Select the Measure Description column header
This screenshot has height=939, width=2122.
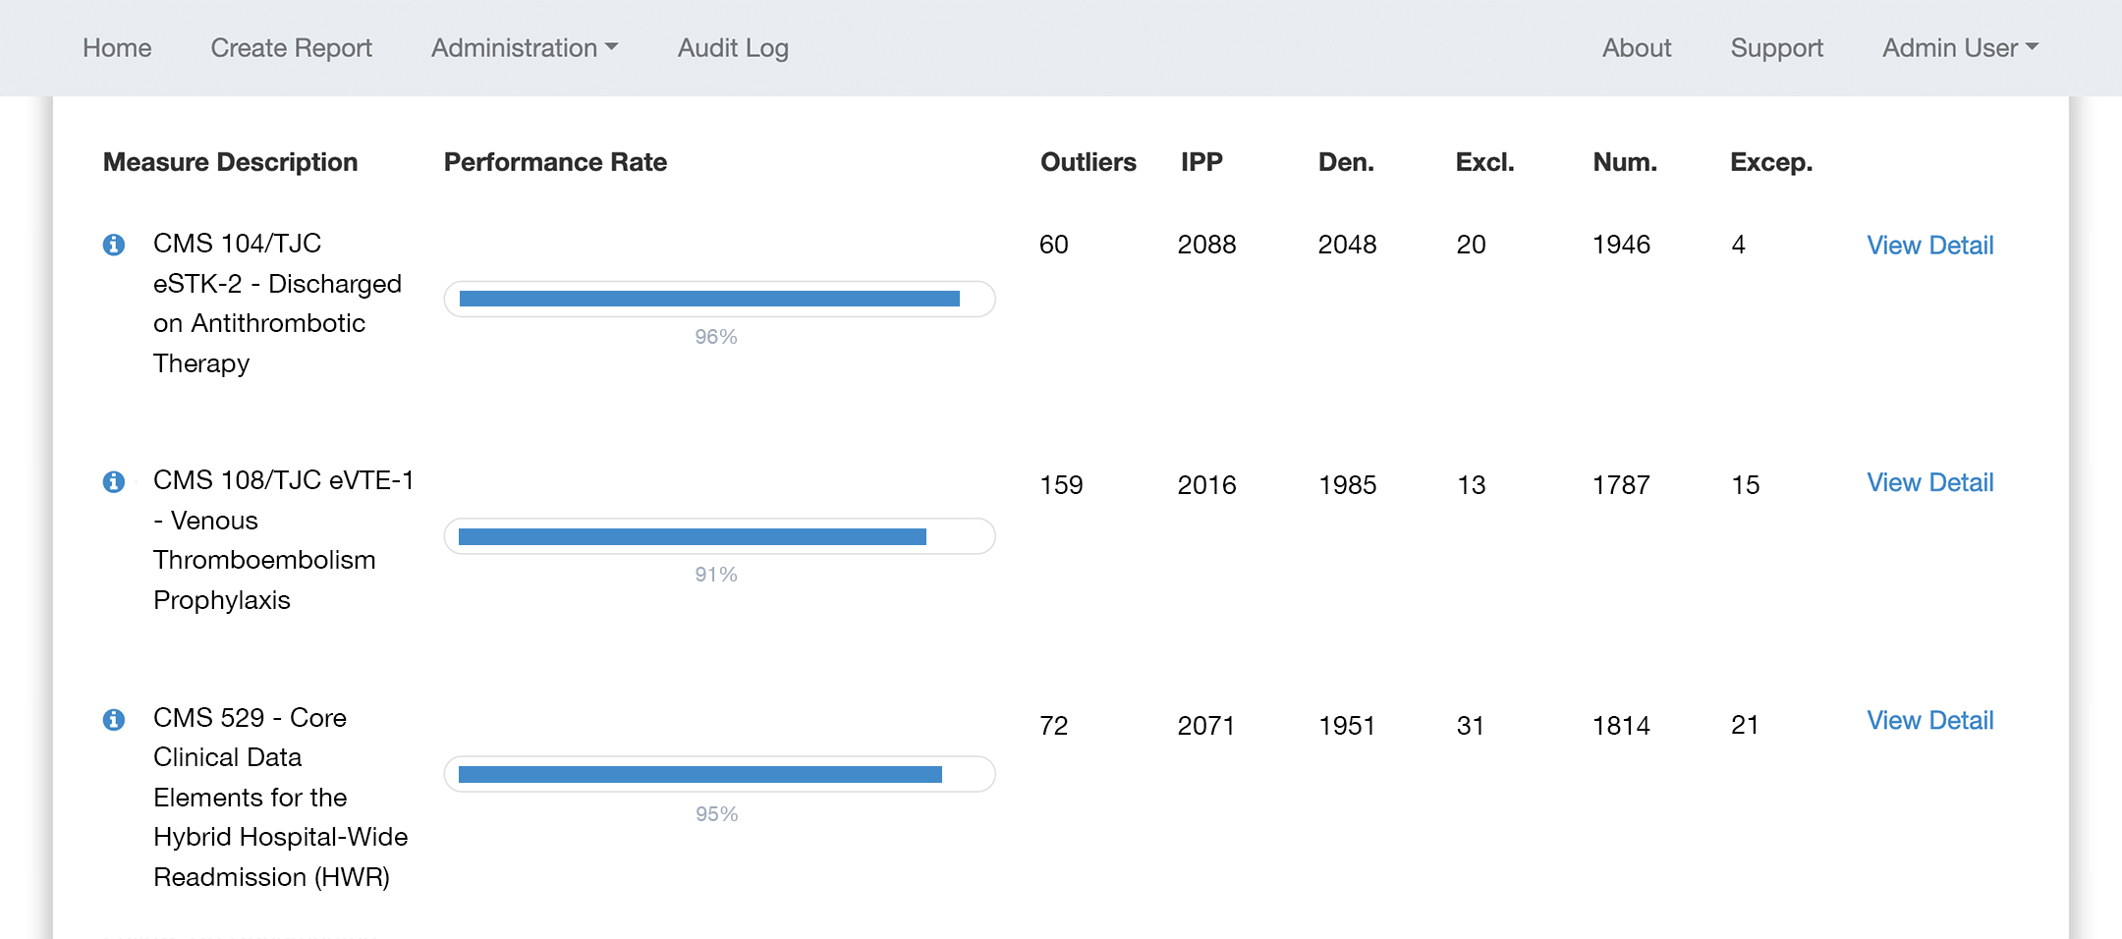(230, 162)
